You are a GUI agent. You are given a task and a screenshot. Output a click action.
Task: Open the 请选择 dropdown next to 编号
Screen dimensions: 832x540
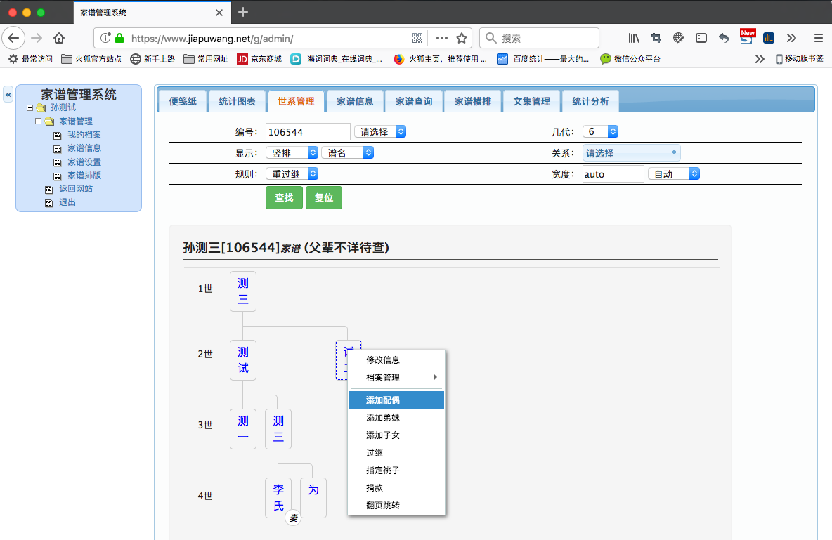[x=380, y=131]
